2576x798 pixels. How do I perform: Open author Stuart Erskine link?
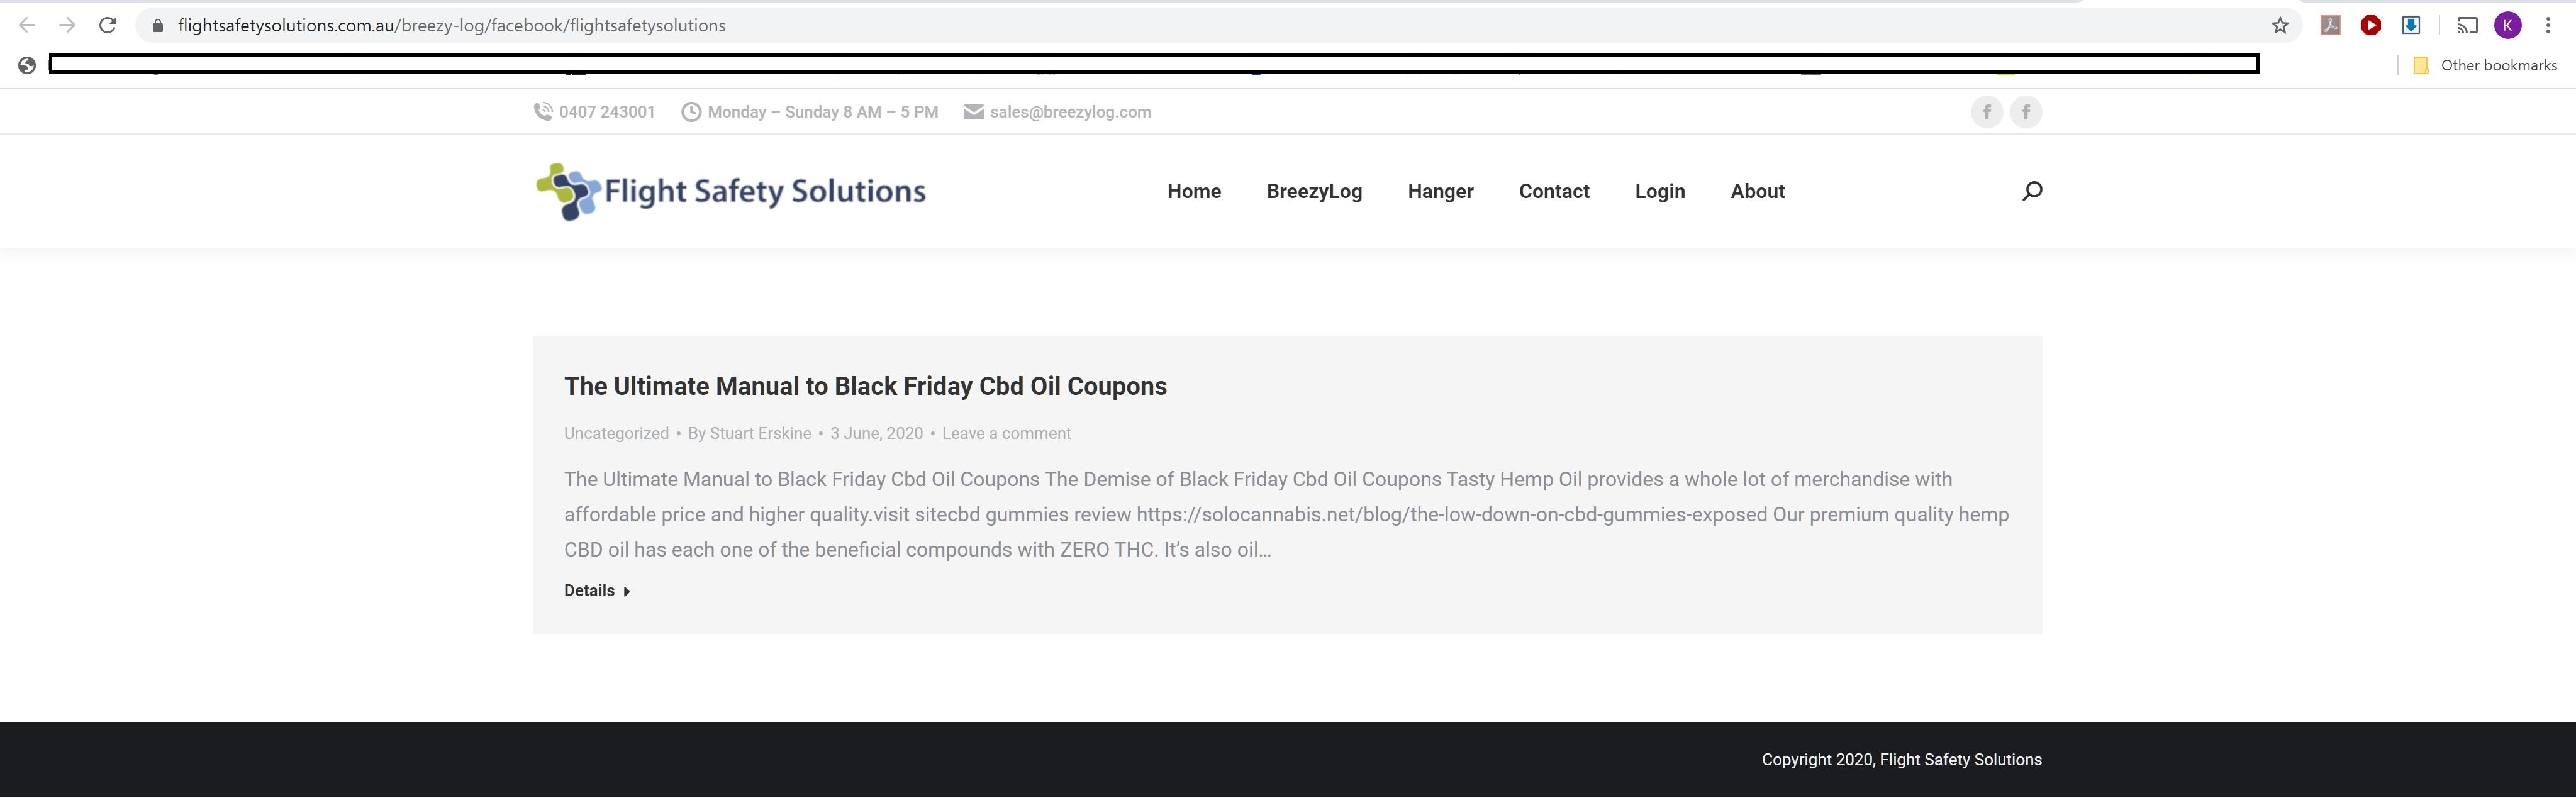tap(749, 433)
